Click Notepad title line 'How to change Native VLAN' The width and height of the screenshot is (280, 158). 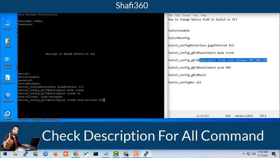click(203, 19)
